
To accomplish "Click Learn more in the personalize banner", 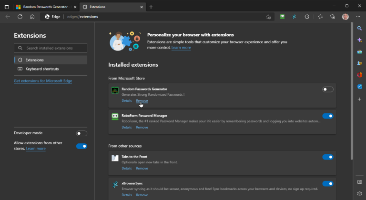I will click(x=181, y=48).
